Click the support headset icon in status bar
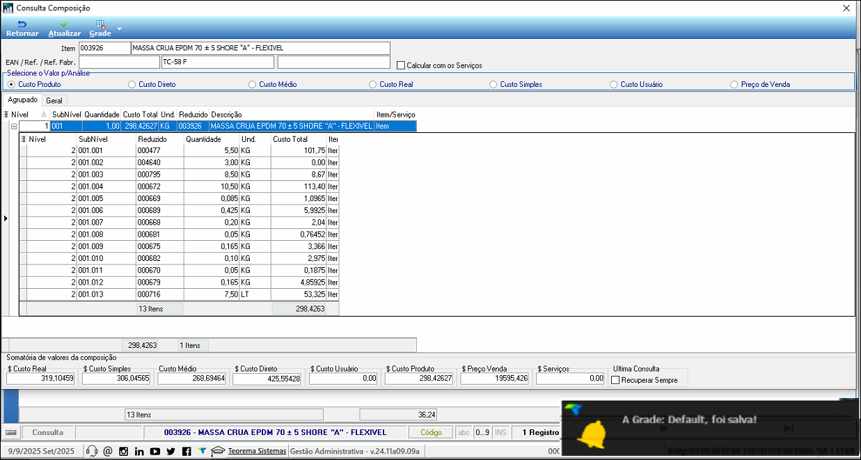Viewport: 861px width, 460px height. pos(91,451)
